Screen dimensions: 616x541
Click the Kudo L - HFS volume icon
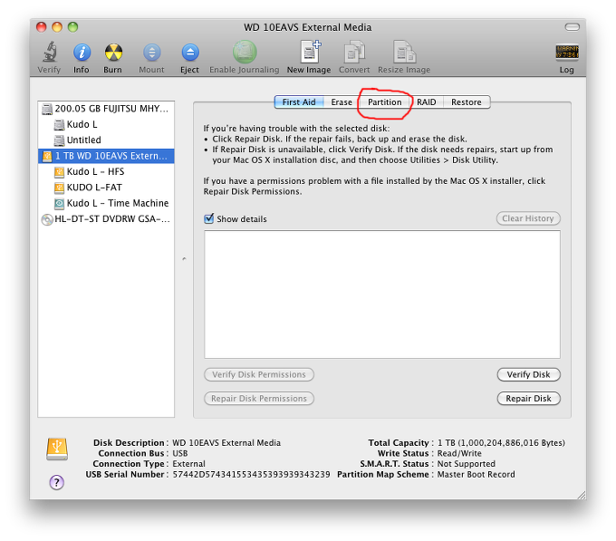[59, 172]
